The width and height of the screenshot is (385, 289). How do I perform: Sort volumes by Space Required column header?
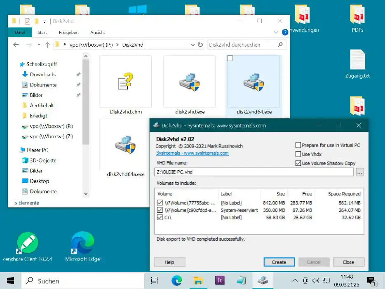[x=338, y=194]
